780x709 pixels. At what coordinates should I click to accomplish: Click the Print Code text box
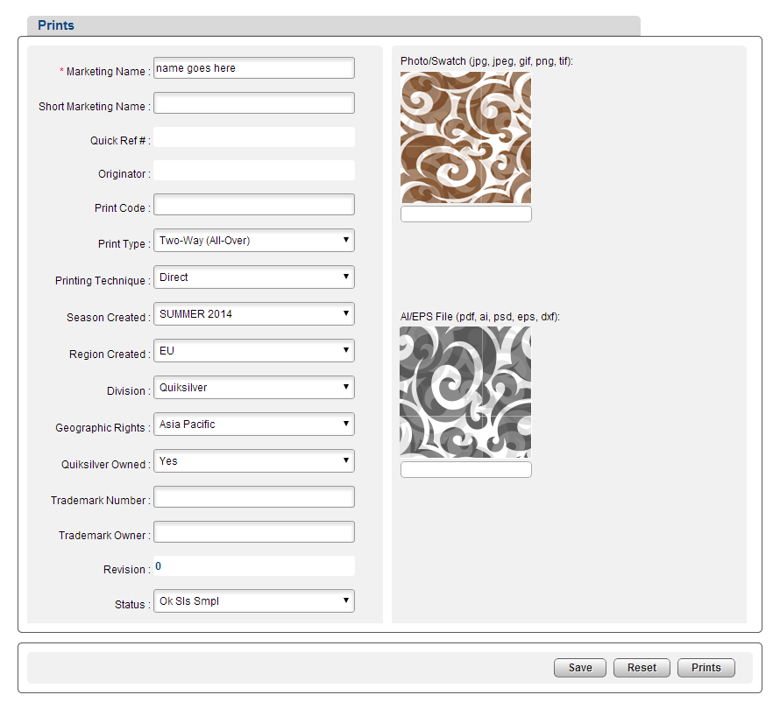tap(253, 205)
